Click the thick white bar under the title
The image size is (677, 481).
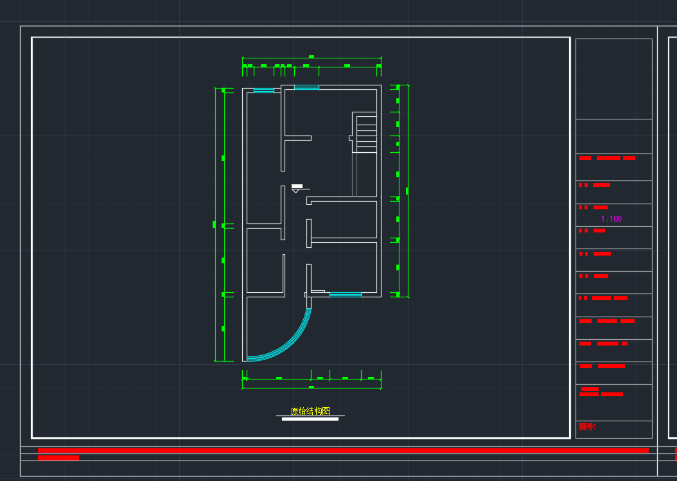tap(310, 419)
